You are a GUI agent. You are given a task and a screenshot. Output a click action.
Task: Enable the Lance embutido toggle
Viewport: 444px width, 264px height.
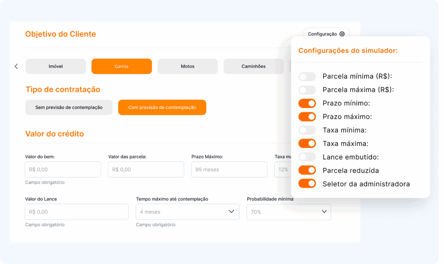coord(307,157)
